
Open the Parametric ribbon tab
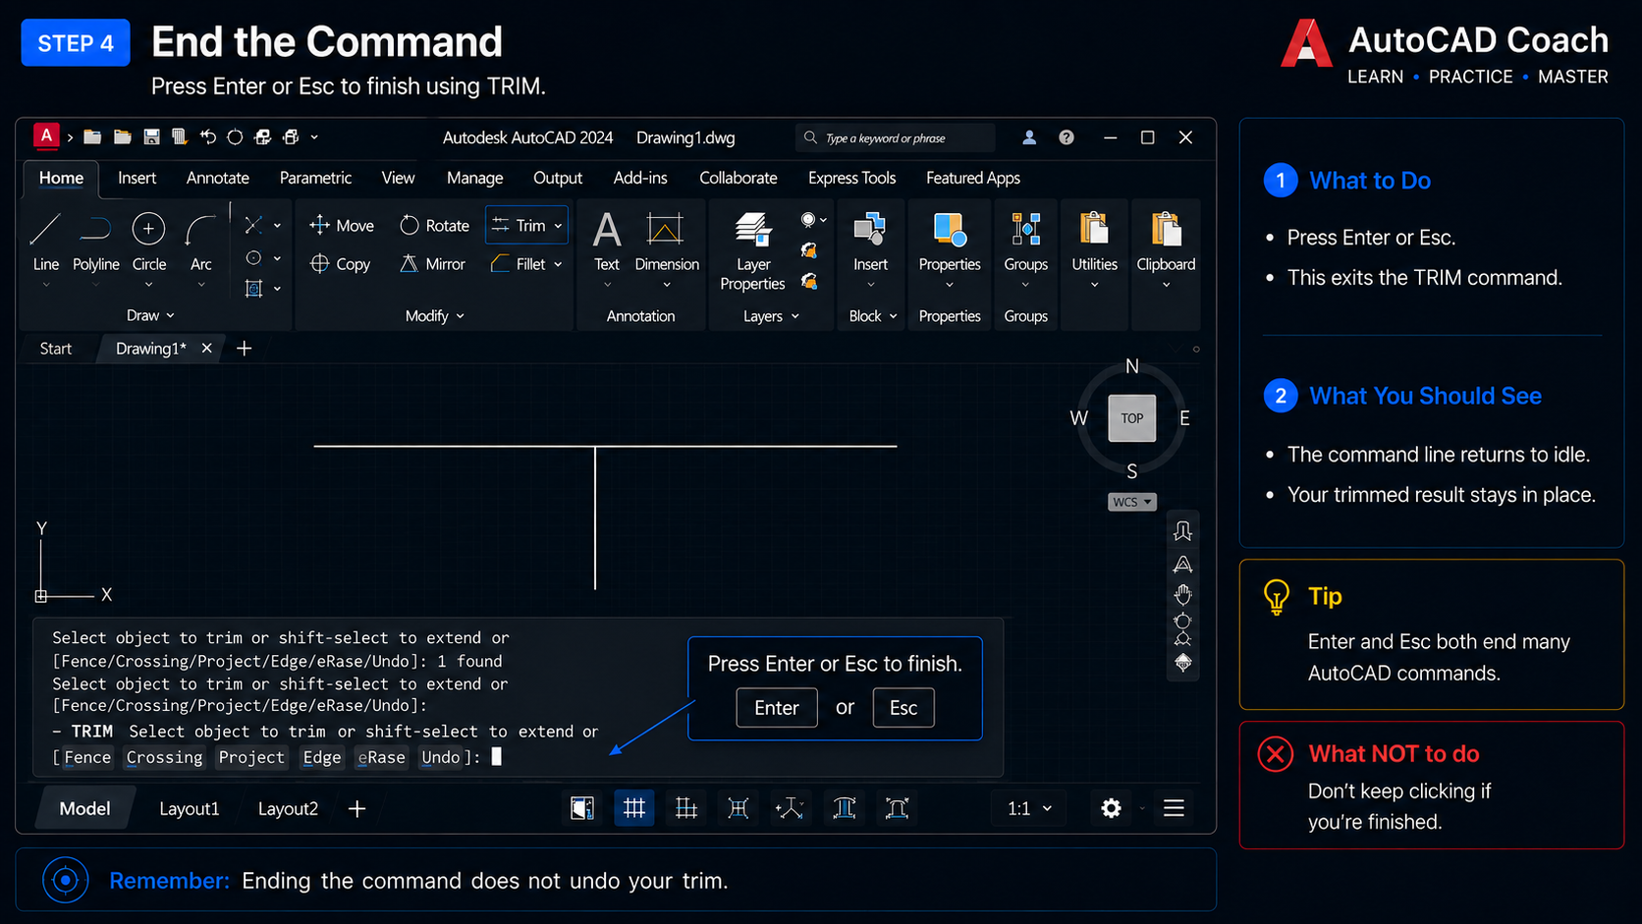(x=315, y=178)
